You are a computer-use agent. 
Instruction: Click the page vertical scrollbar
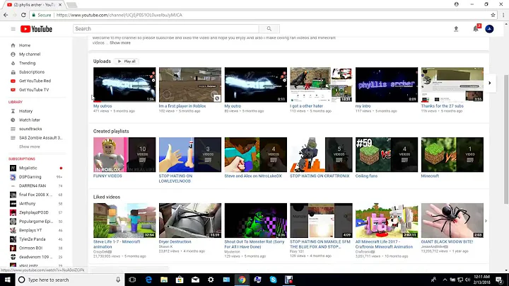[506, 139]
